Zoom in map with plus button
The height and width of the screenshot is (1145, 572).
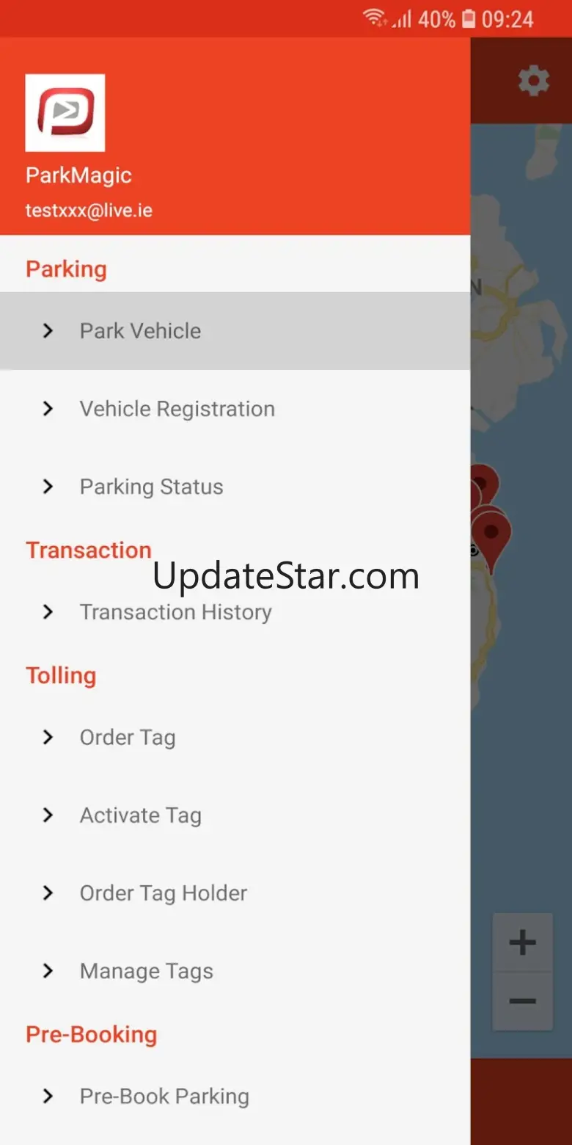point(522,942)
